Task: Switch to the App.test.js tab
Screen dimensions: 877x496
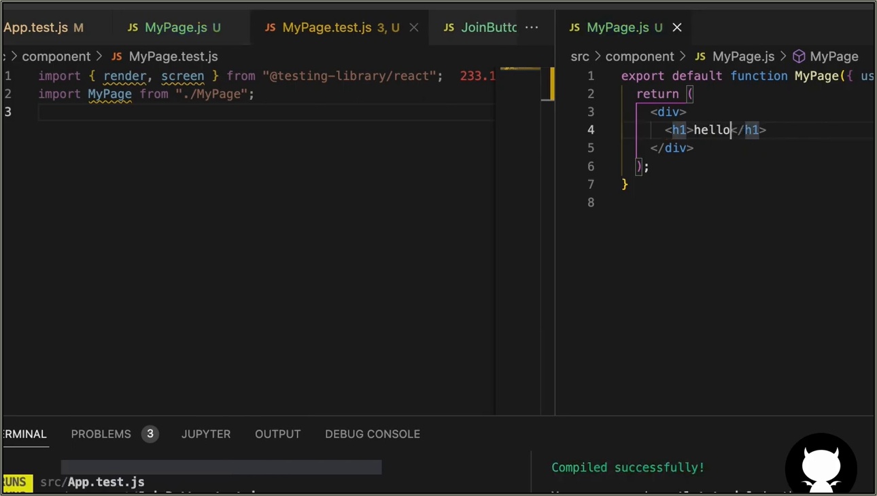Action: [x=44, y=27]
